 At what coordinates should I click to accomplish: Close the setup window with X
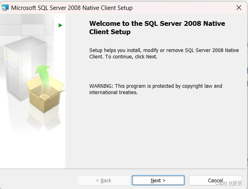coord(238,8)
